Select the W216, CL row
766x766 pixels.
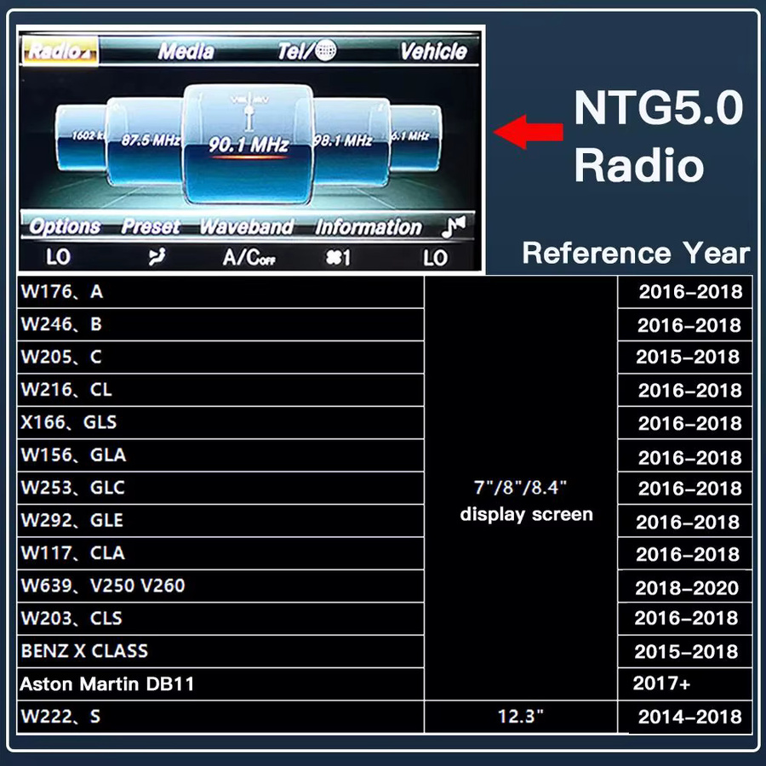coord(220,390)
